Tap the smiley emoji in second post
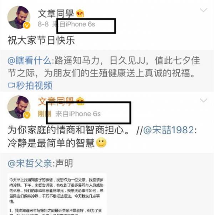 coord(101,142)
